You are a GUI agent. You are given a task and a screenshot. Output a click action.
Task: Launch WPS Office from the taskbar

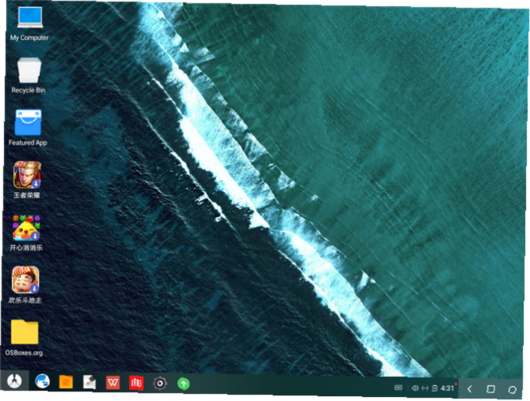(113, 383)
